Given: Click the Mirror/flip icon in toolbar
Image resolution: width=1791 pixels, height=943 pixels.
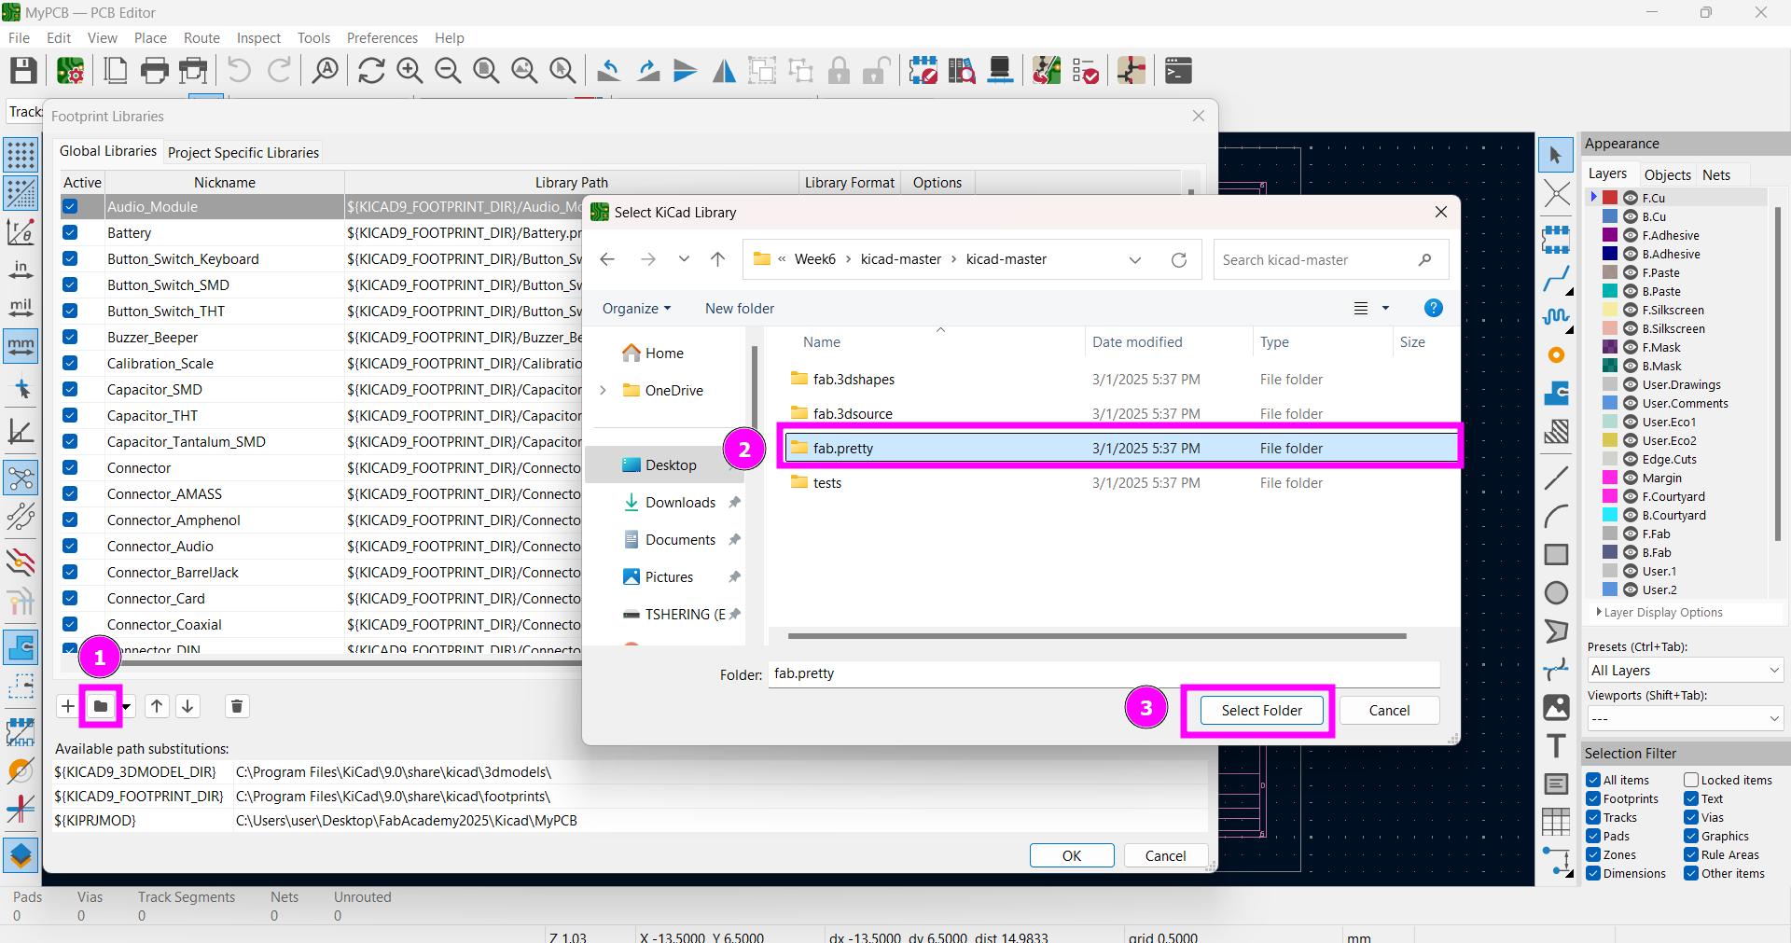Looking at the screenshot, I should (724, 71).
